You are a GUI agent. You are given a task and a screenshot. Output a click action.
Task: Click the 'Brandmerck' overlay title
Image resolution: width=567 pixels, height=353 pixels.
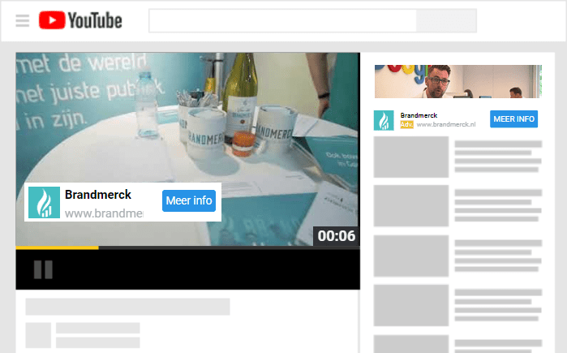[x=98, y=195]
